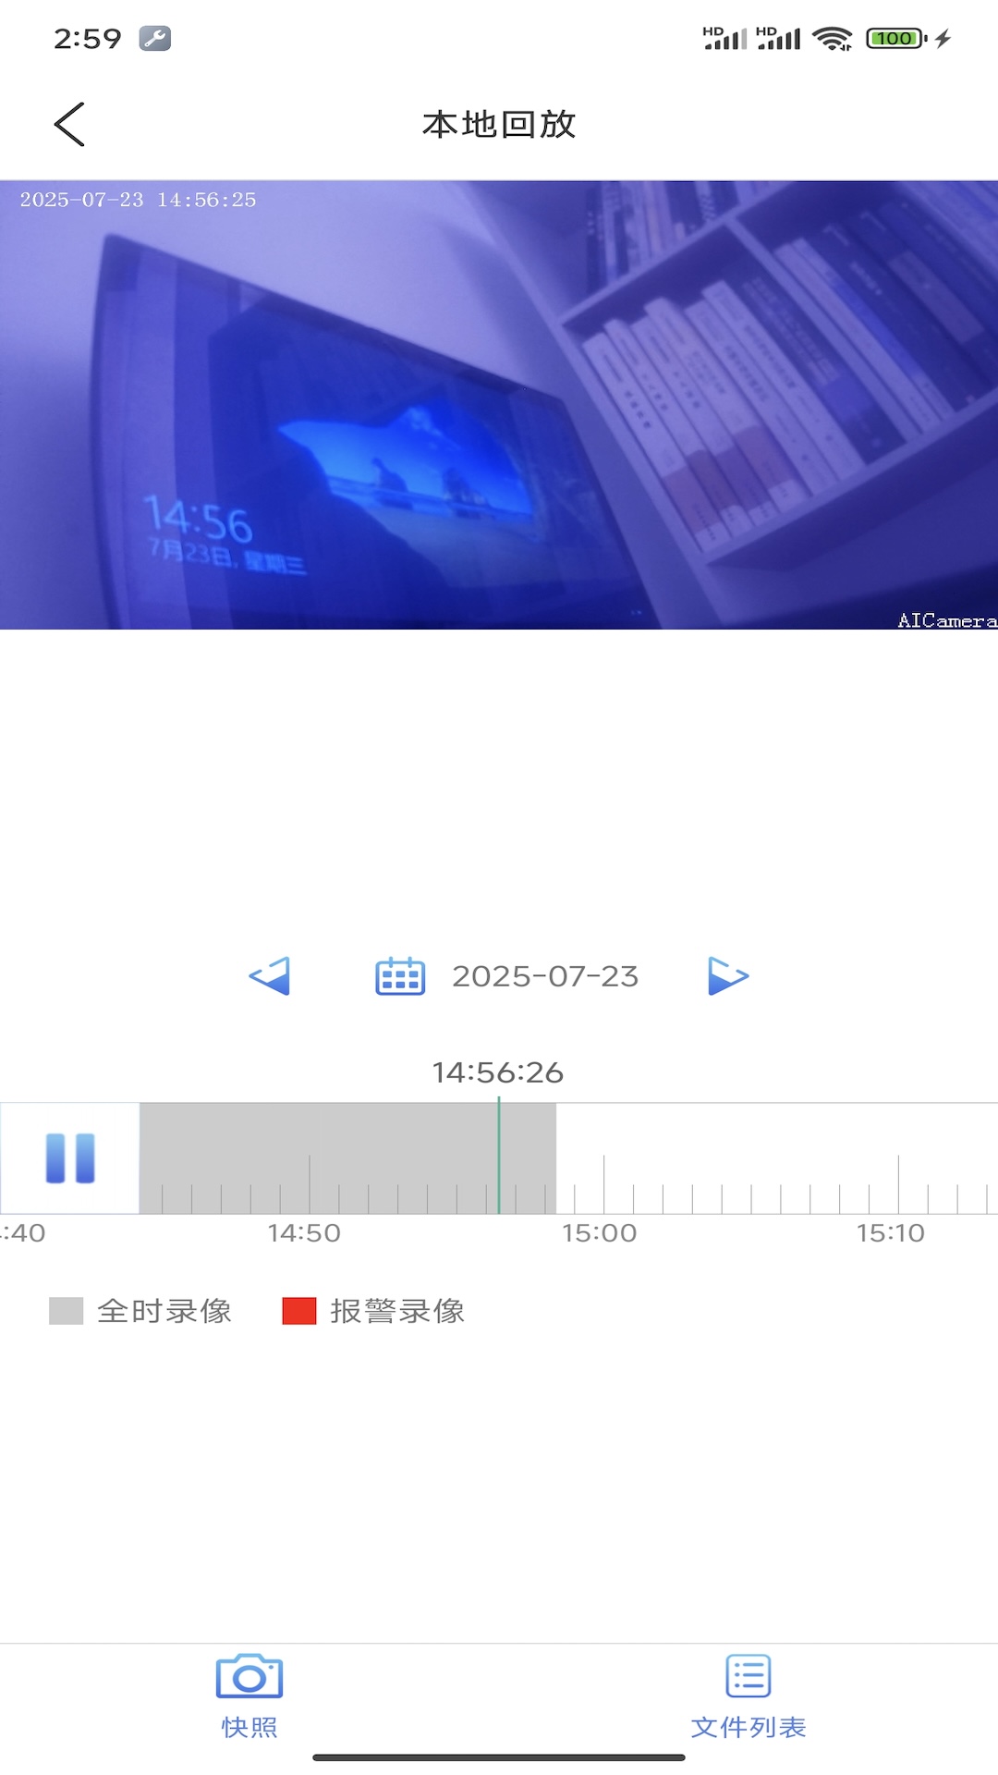This screenshot has width=998, height=1775.
Task: Tap the date text 2025-07-23
Action: [x=545, y=976]
